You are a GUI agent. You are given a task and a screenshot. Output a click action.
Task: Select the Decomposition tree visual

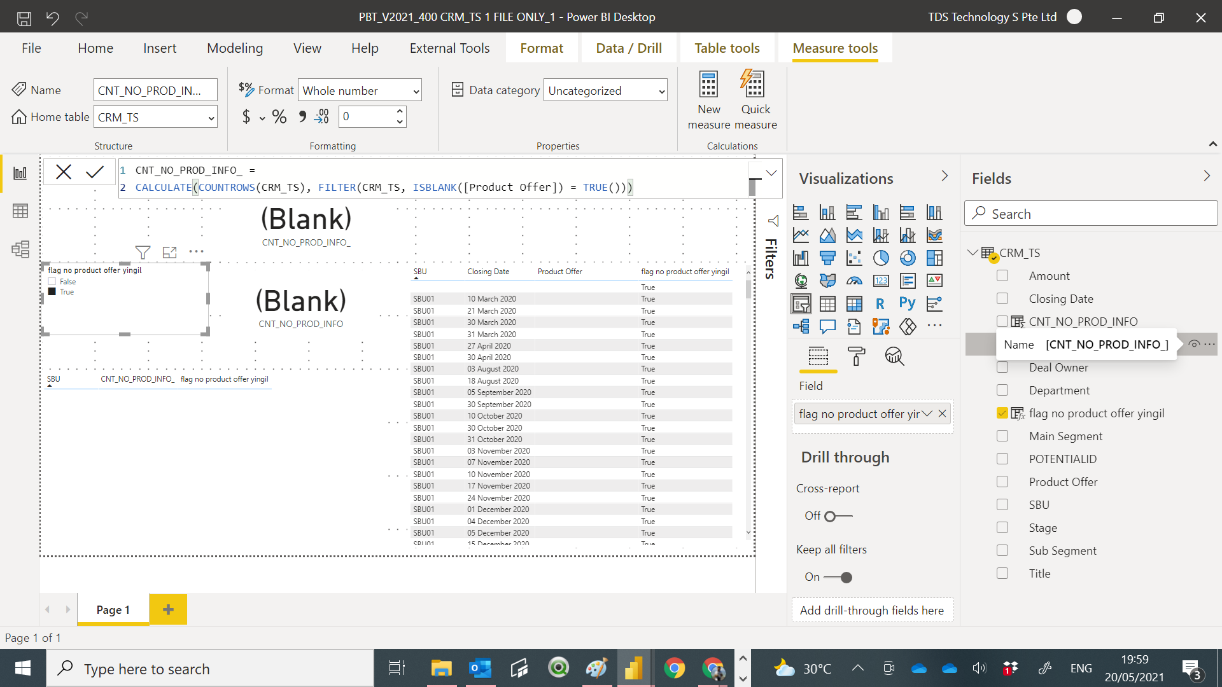point(801,326)
